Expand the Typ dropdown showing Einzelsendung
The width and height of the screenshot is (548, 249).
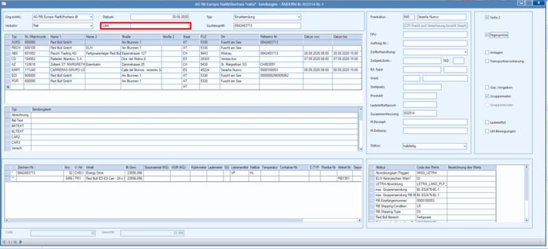point(299,17)
